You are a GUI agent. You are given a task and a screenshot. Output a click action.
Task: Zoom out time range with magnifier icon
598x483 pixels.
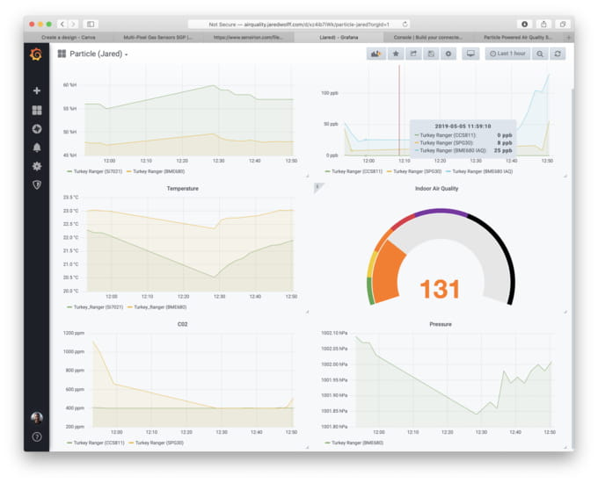[x=540, y=54]
